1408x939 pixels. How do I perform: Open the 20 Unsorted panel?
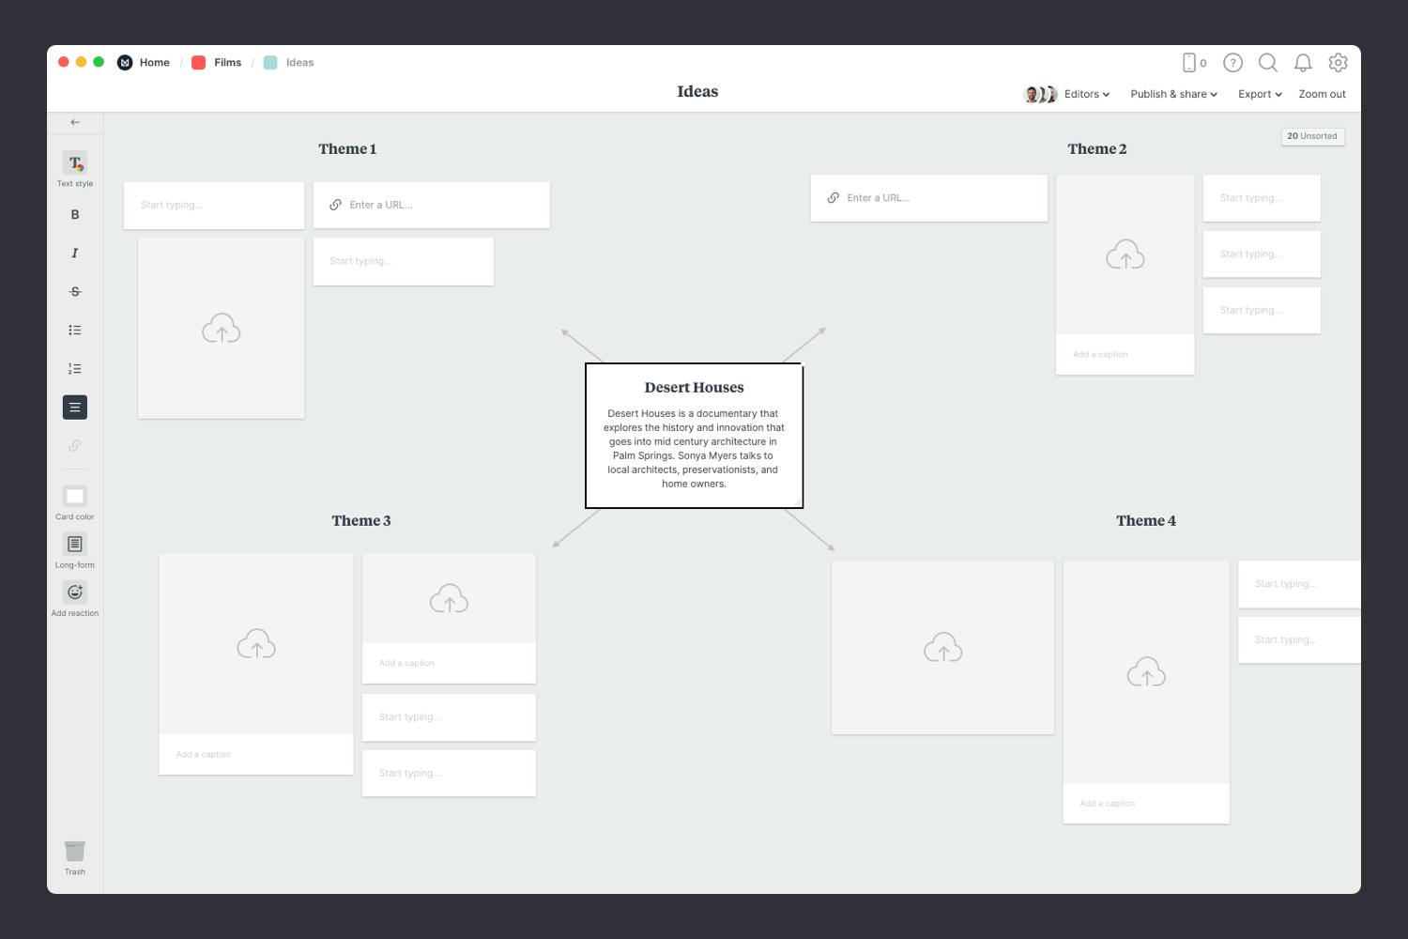pos(1312,136)
